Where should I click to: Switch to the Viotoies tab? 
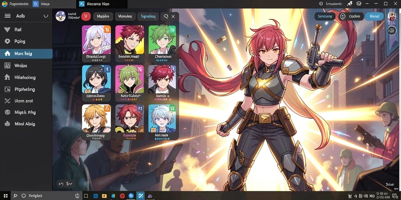tap(125, 16)
